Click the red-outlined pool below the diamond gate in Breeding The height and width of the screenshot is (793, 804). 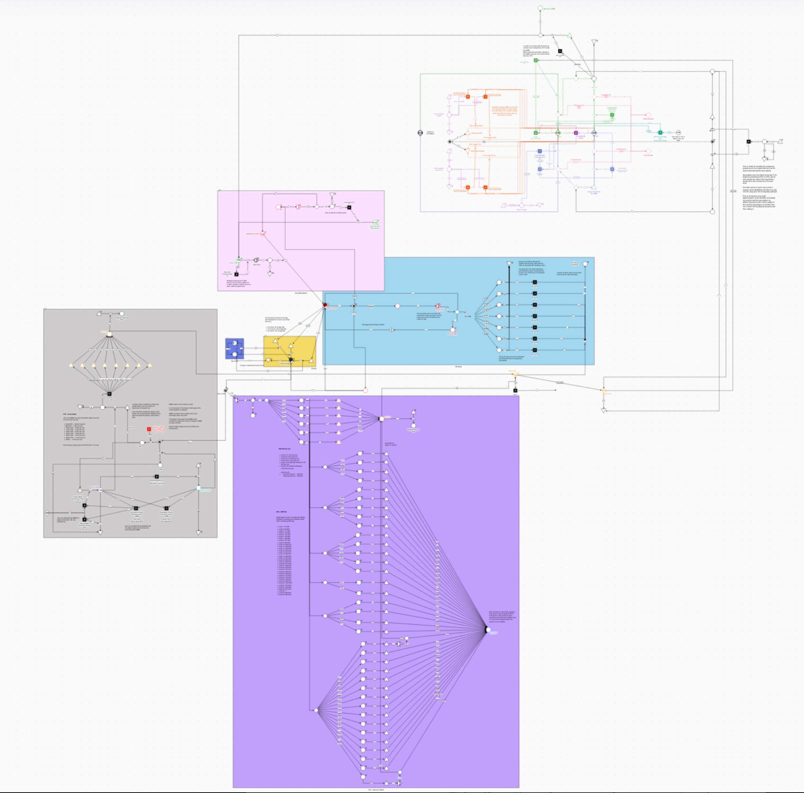[x=453, y=330]
